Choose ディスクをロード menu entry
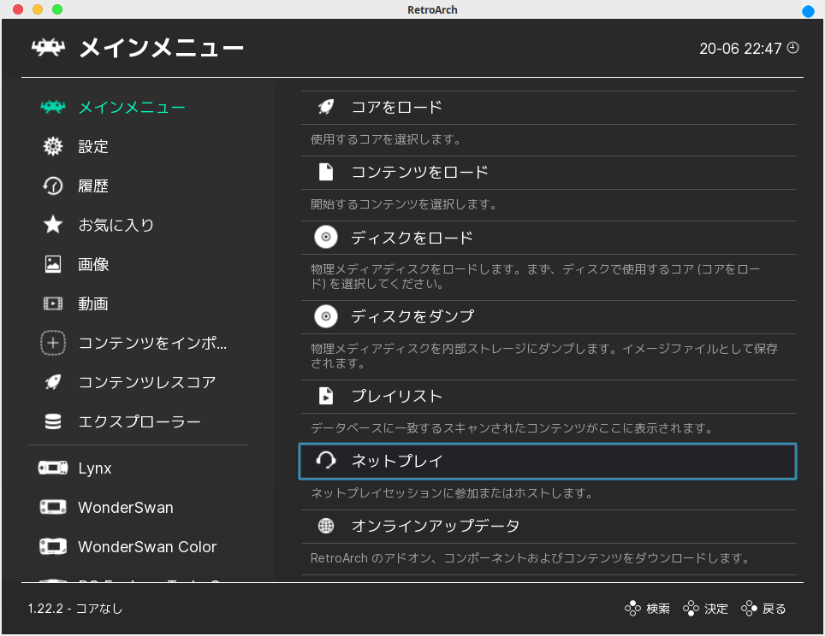 549,238
